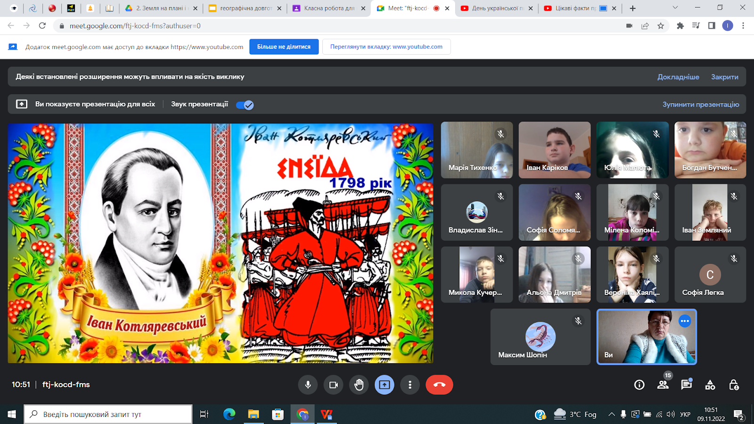Show the participants list
754x424 pixels.
[x=663, y=385]
